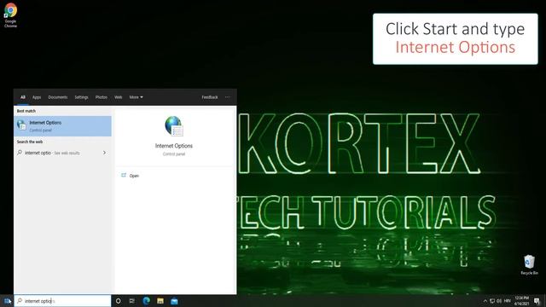This screenshot has width=546, height=307.
Task: Click the HRV input language indicator
Action: coord(508,301)
